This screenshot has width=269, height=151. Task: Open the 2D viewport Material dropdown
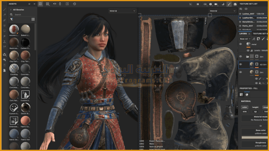click(x=222, y=11)
